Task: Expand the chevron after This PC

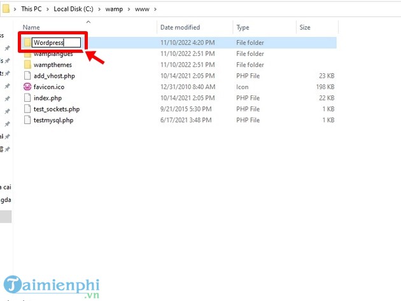Action: click(48, 9)
